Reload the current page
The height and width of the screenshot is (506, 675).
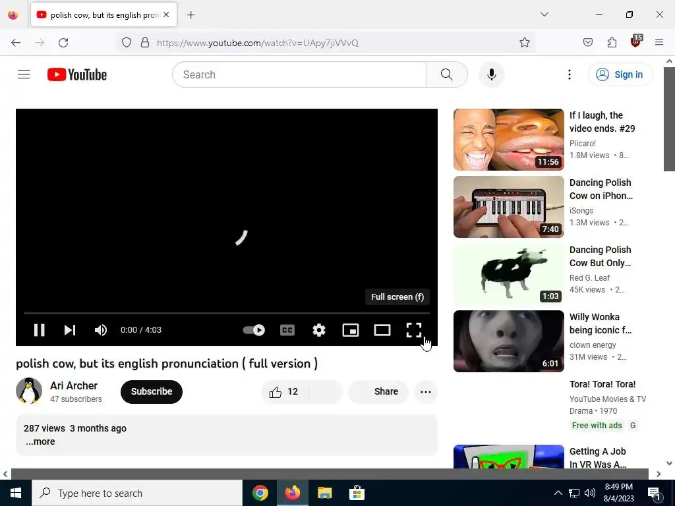tap(63, 43)
